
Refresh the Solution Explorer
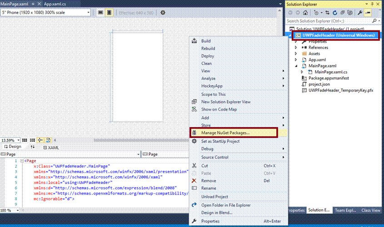point(335,12)
